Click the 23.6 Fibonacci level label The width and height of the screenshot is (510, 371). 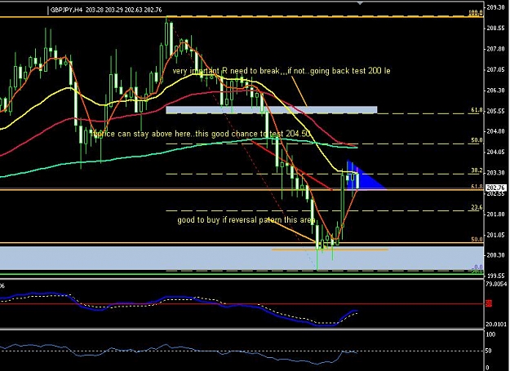[x=477, y=207]
